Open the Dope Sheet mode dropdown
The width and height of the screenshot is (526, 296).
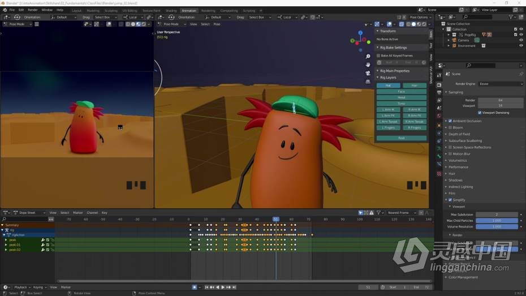29,212
